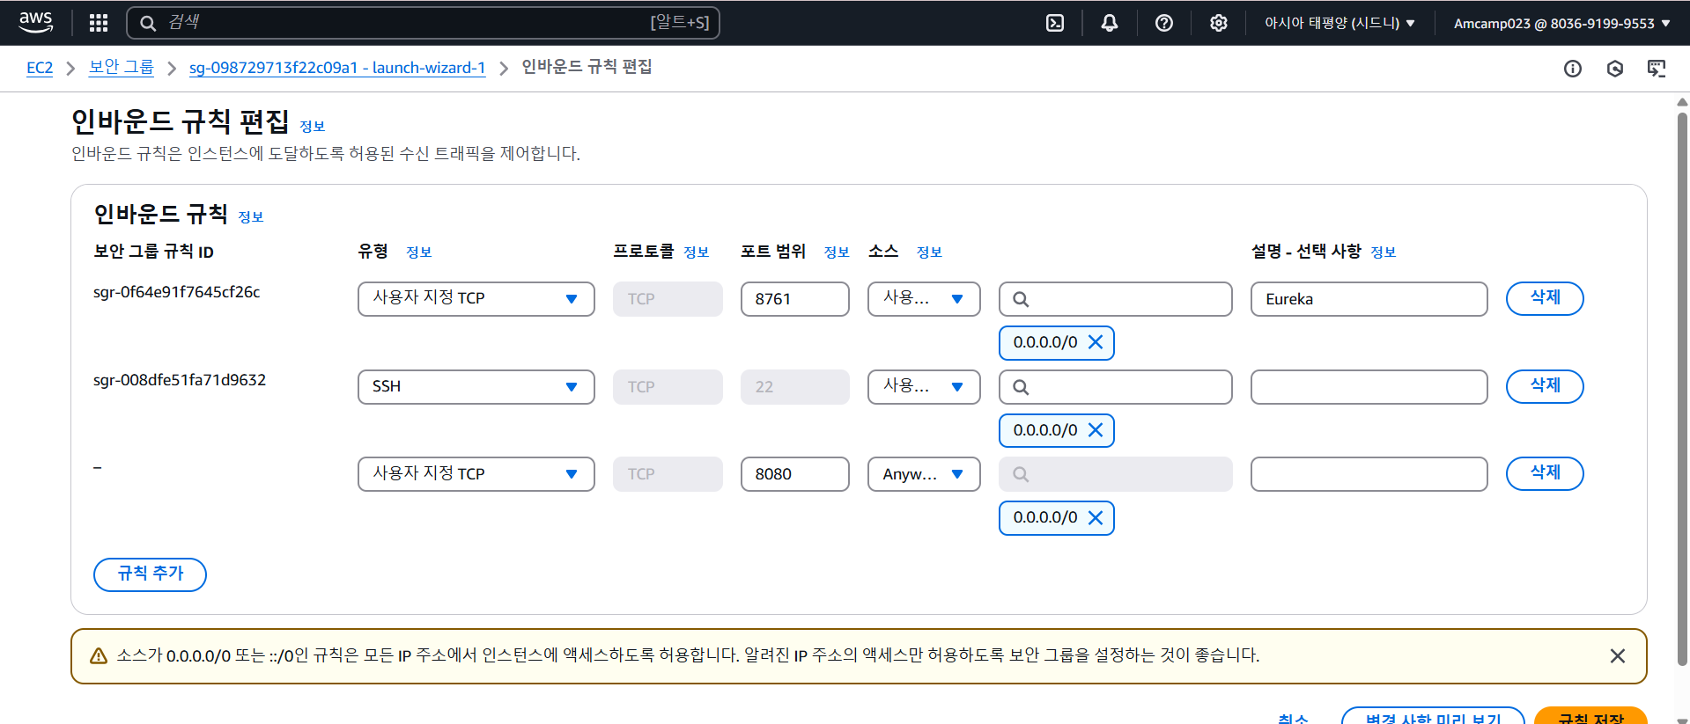Open the Amcamp023 account menu
The image size is (1690, 724).
pos(1561,23)
